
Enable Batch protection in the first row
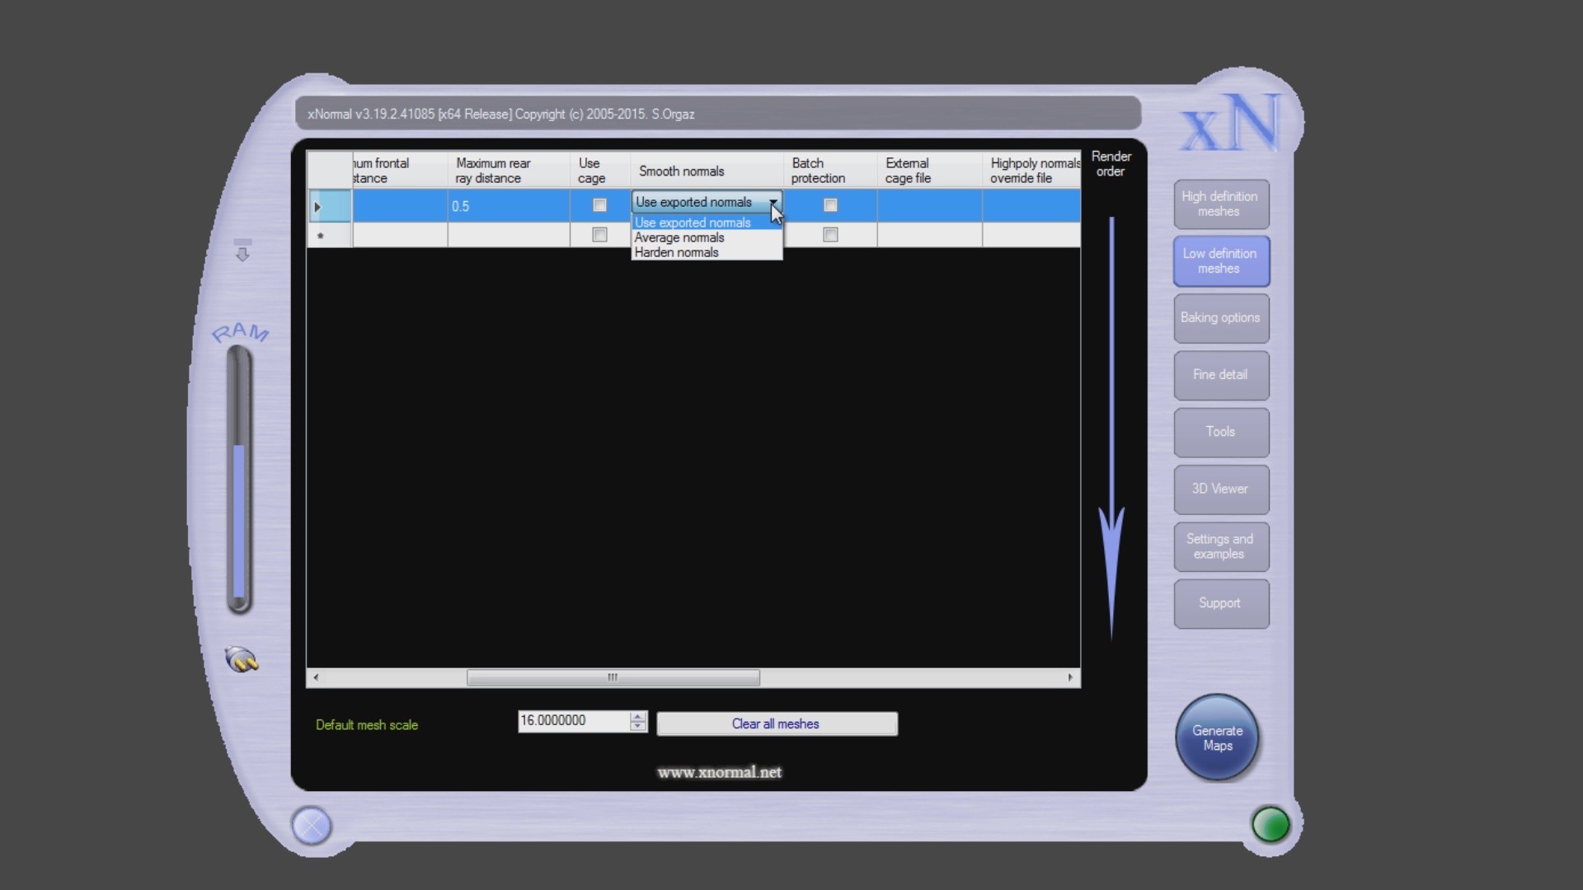tap(830, 205)
